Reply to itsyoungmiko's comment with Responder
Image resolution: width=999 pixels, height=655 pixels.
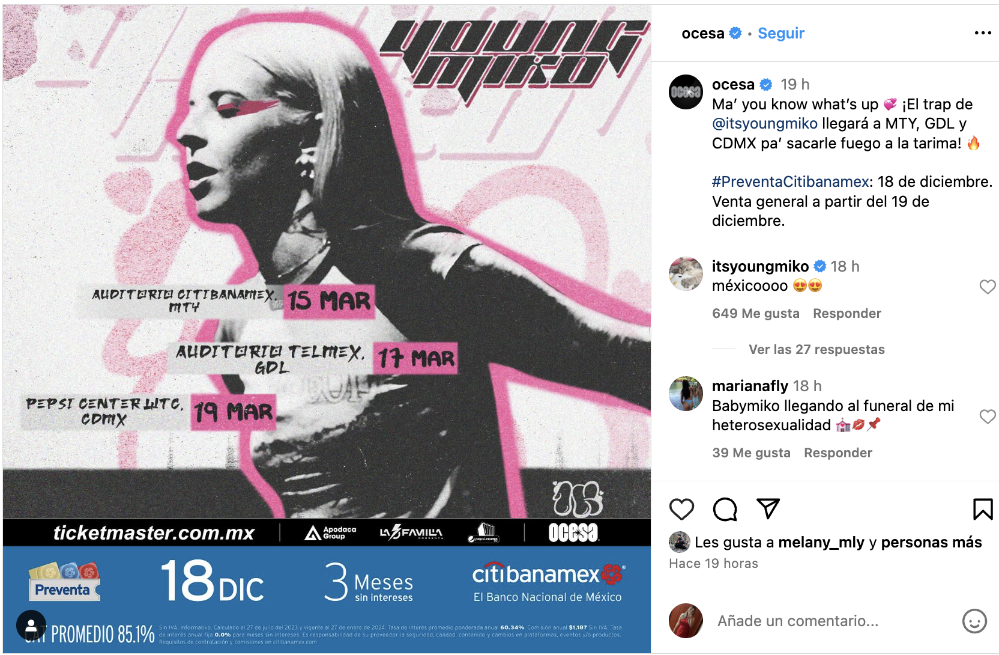(847, 313)
